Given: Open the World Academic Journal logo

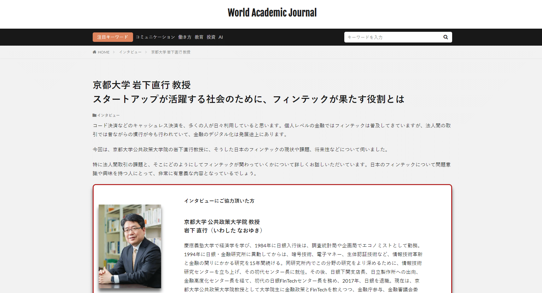Looking at the screenshot, I should (x=272, y=13).
